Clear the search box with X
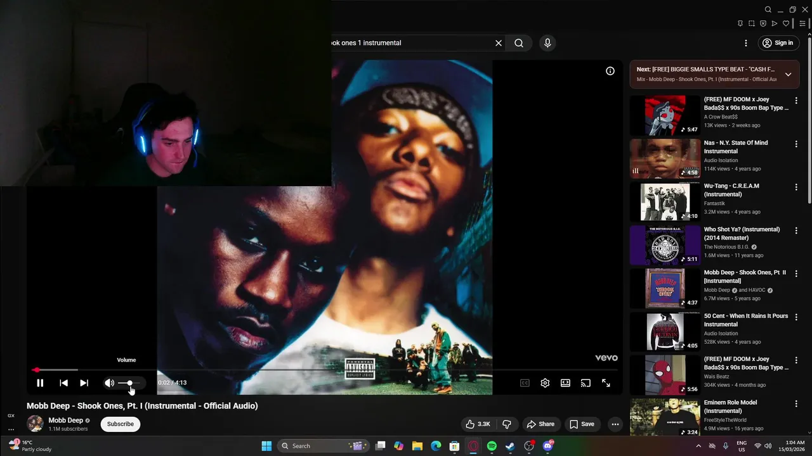The height and width of the screenshot is (456, 812). click(x=499, y=43)
